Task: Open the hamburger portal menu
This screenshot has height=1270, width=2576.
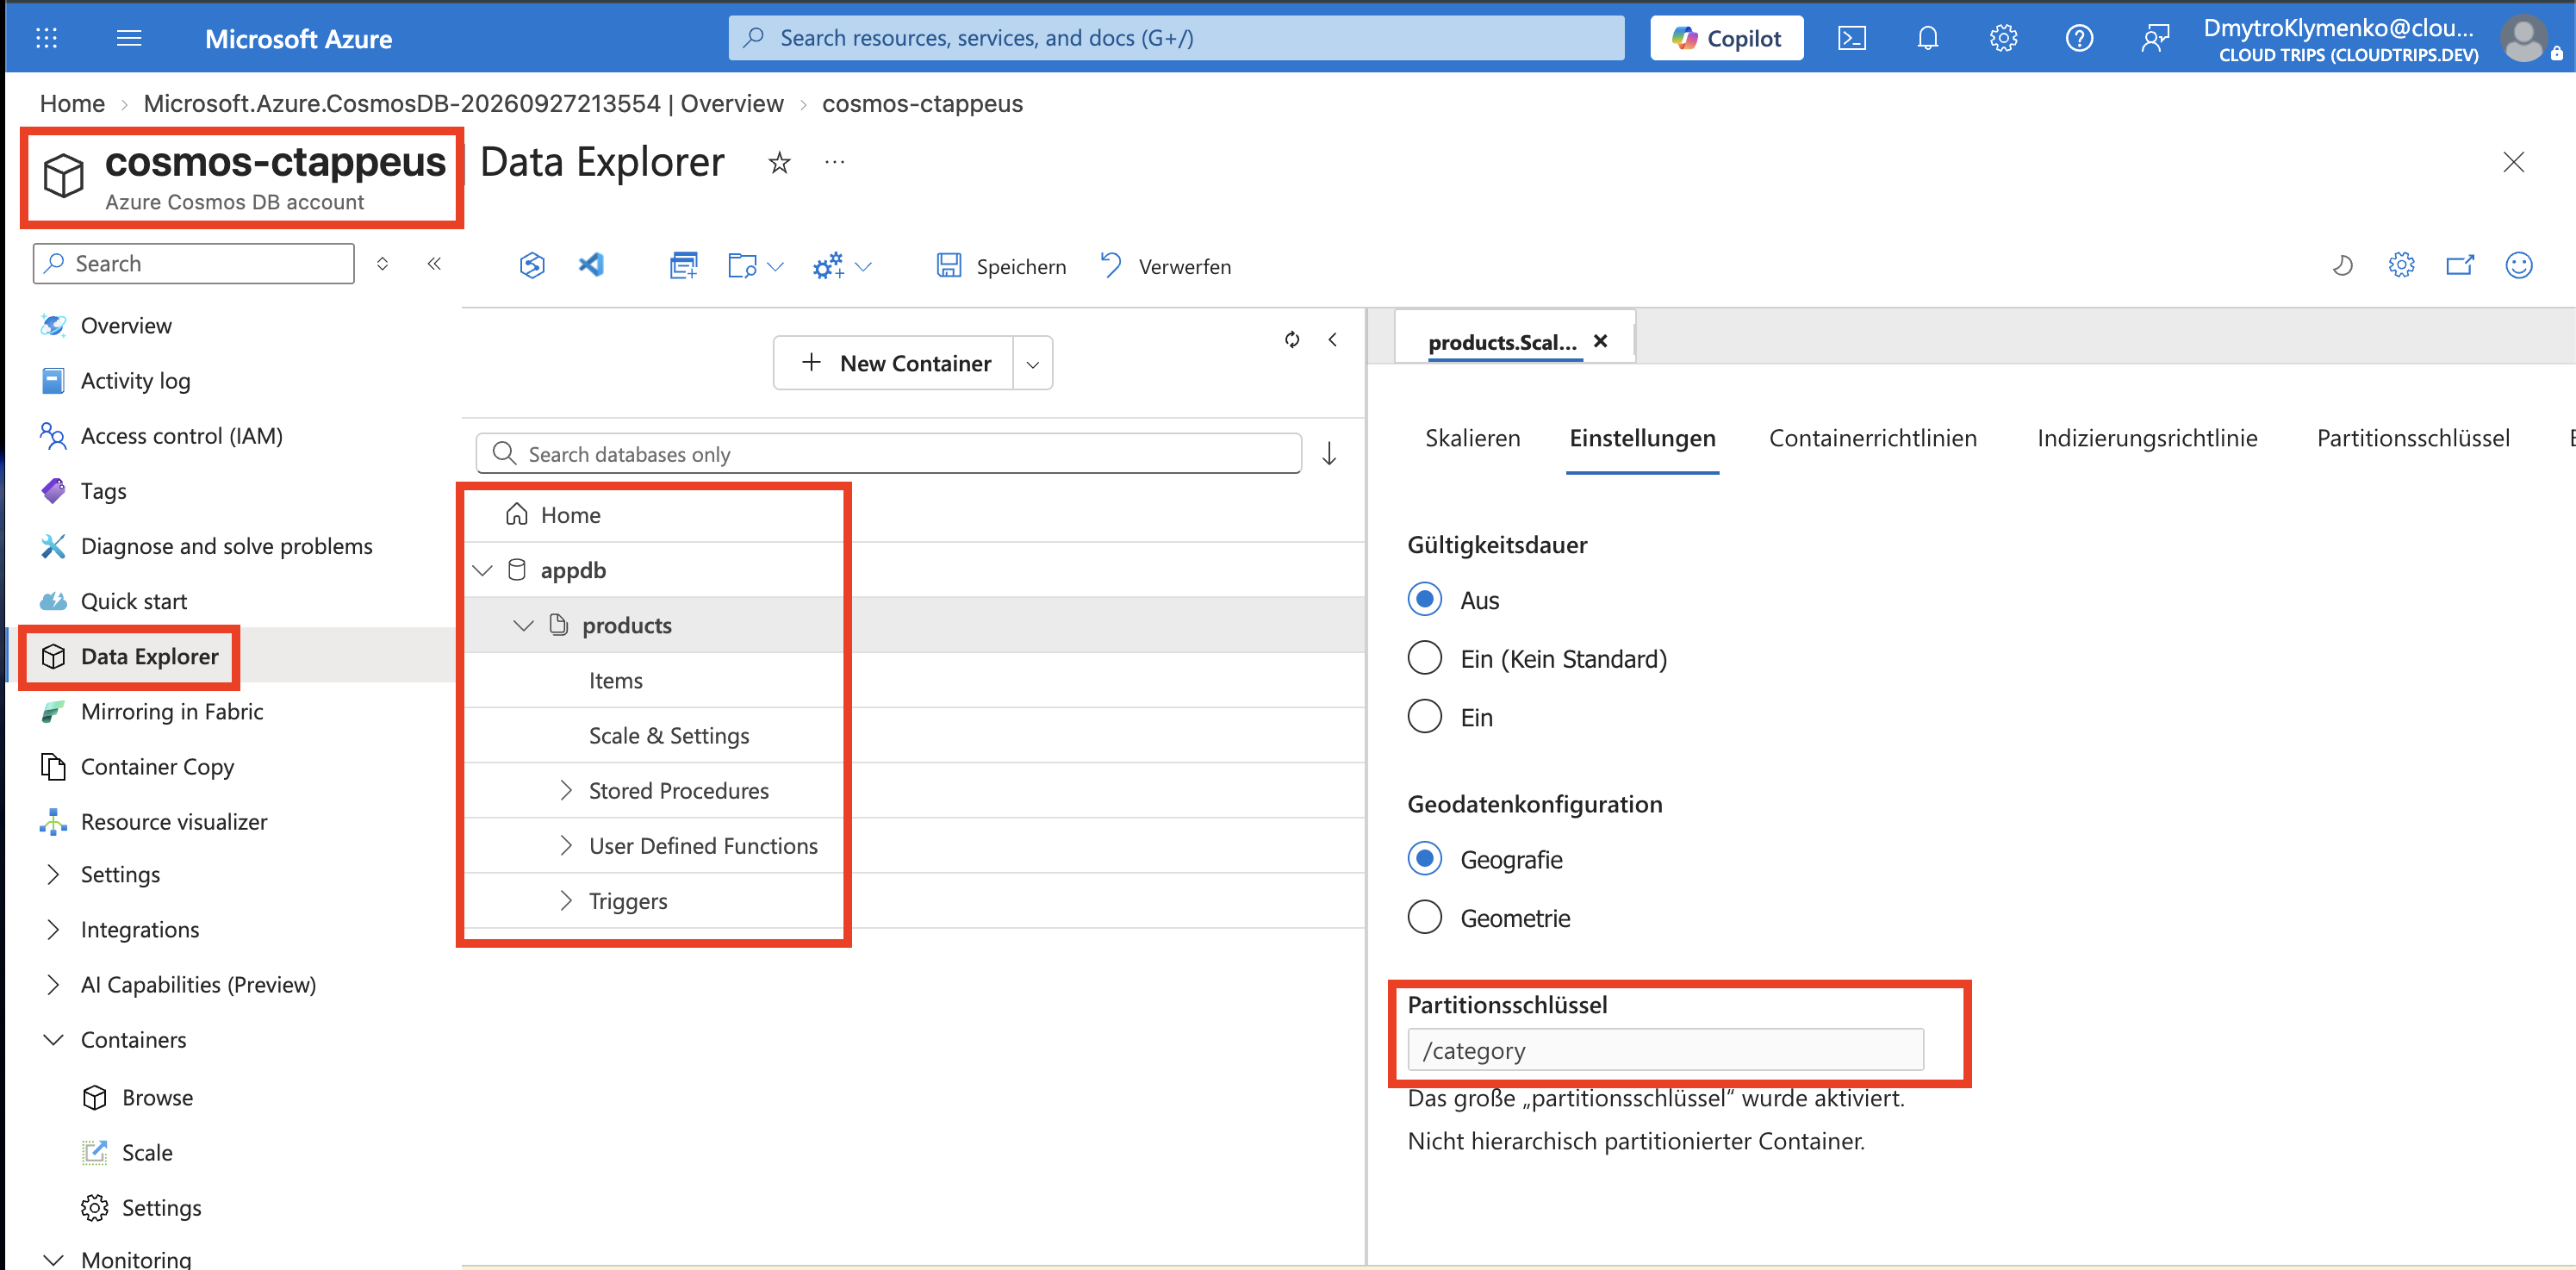Action: [x=129, y=38]
